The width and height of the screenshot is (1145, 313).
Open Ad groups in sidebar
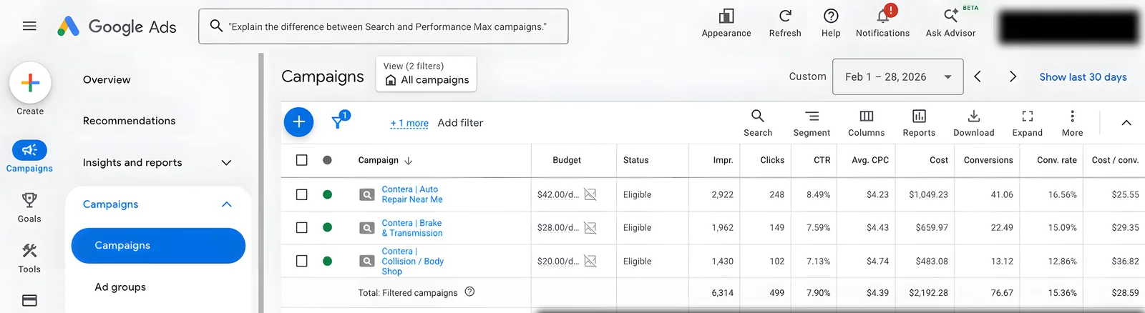click(x=120, y=287)
